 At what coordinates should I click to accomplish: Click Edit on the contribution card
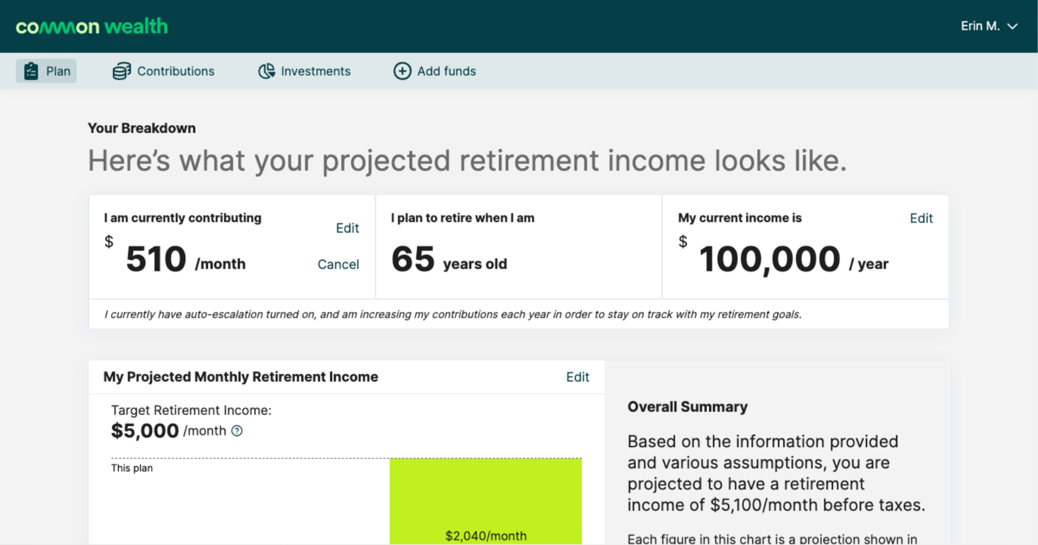click(x=347, y=228)
